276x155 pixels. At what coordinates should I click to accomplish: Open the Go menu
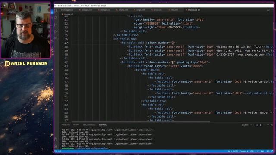[x=82, y=6]
